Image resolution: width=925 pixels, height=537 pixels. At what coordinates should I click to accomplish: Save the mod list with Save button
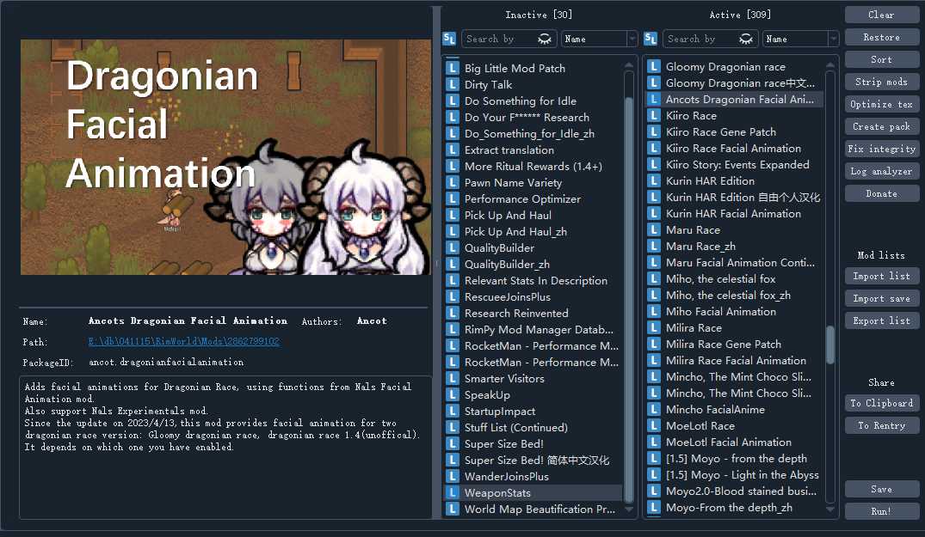coord(881,489)
